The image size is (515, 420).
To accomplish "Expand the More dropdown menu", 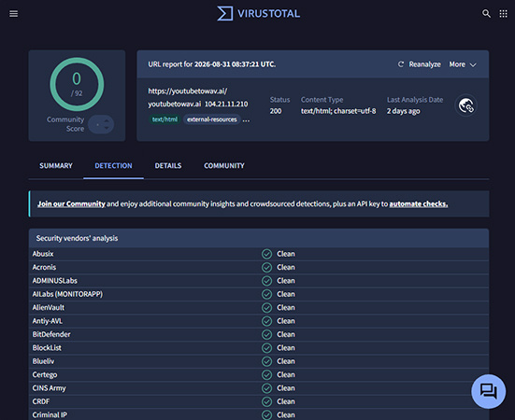I will pos(463,64).
